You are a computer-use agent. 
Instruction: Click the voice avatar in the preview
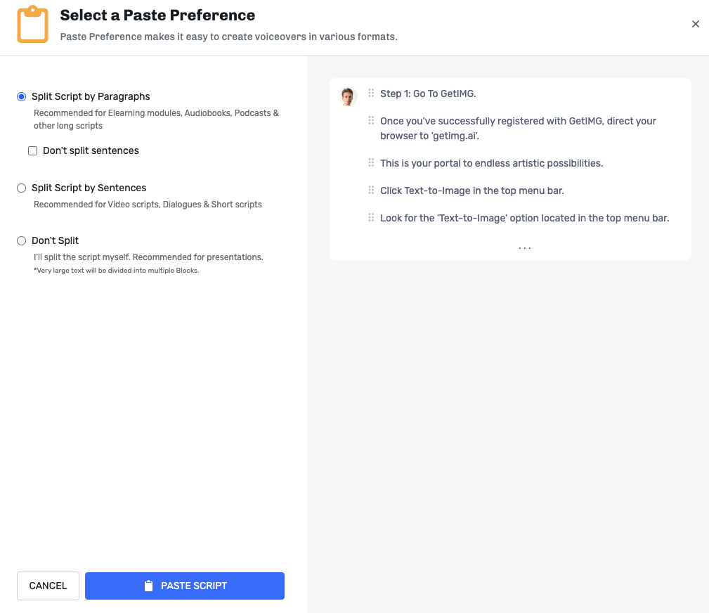point(349,96)
